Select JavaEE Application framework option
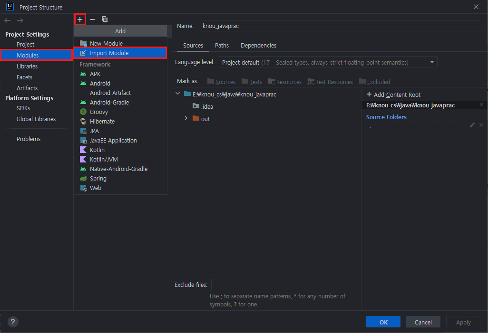Viewport: 488px width, 333px height. pyautogui.click(x=120, y=140)
